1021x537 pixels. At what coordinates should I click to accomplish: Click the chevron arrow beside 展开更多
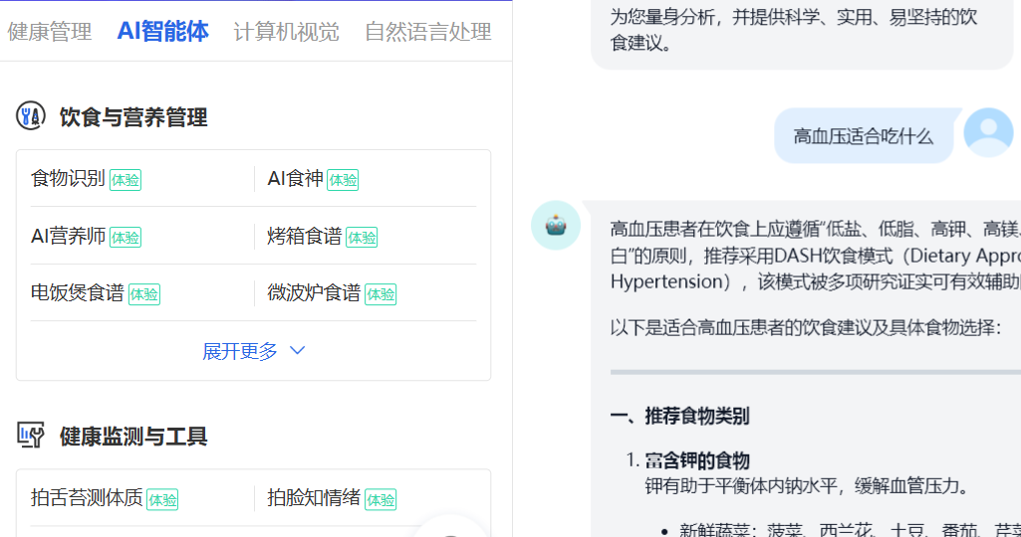297,351
